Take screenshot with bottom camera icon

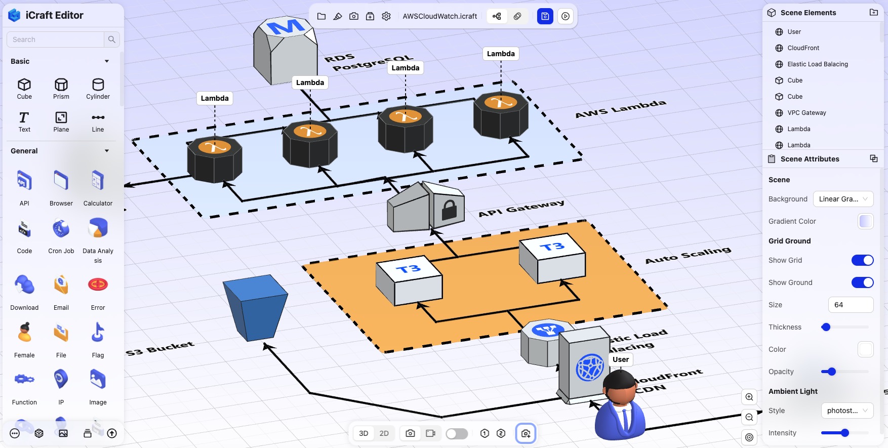(x=411, y=433)
